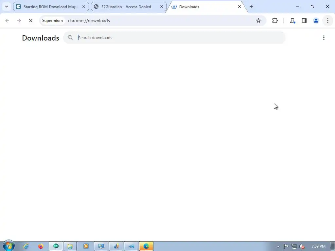Screen dimensions: 335x251
Task: Open the Extensions puzzle icon
Action: (x=275, y=21)
